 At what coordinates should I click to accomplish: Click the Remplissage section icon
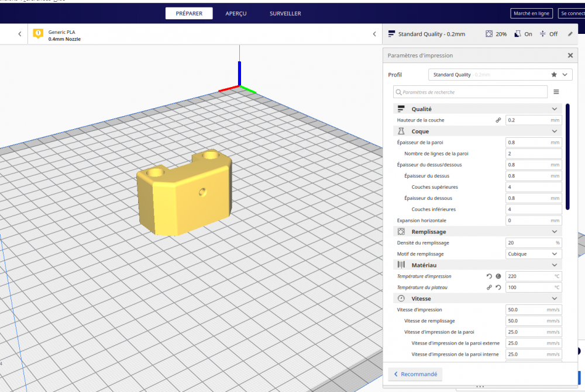click(401, 231)
